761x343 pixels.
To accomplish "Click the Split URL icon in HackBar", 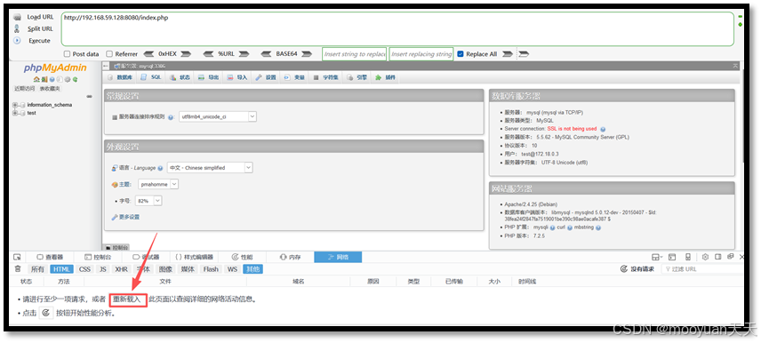I will click(x=17, y=28).
